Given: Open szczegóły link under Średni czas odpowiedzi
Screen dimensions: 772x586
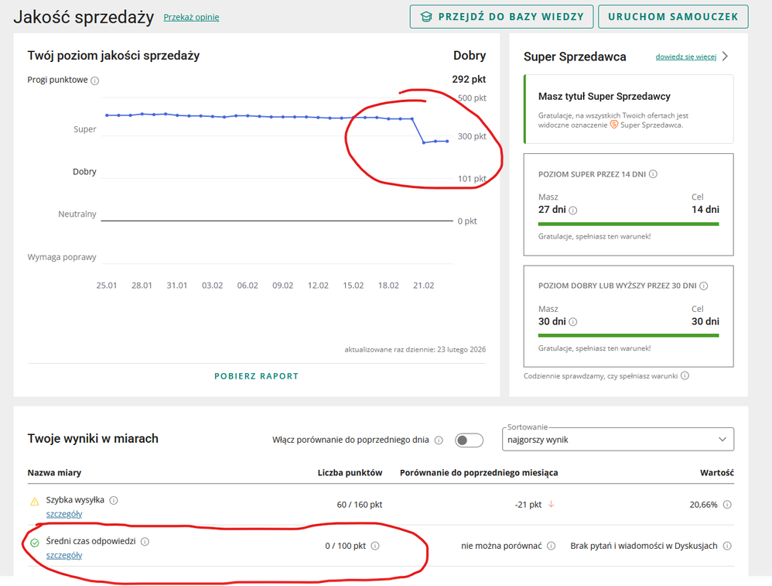Looking at the screenshot, I should click(x=64, y=555).
